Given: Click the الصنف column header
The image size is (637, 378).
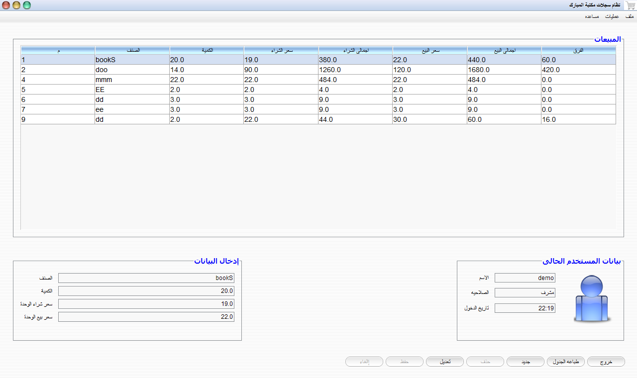Looking at the screenshot, I should [132, 50].
